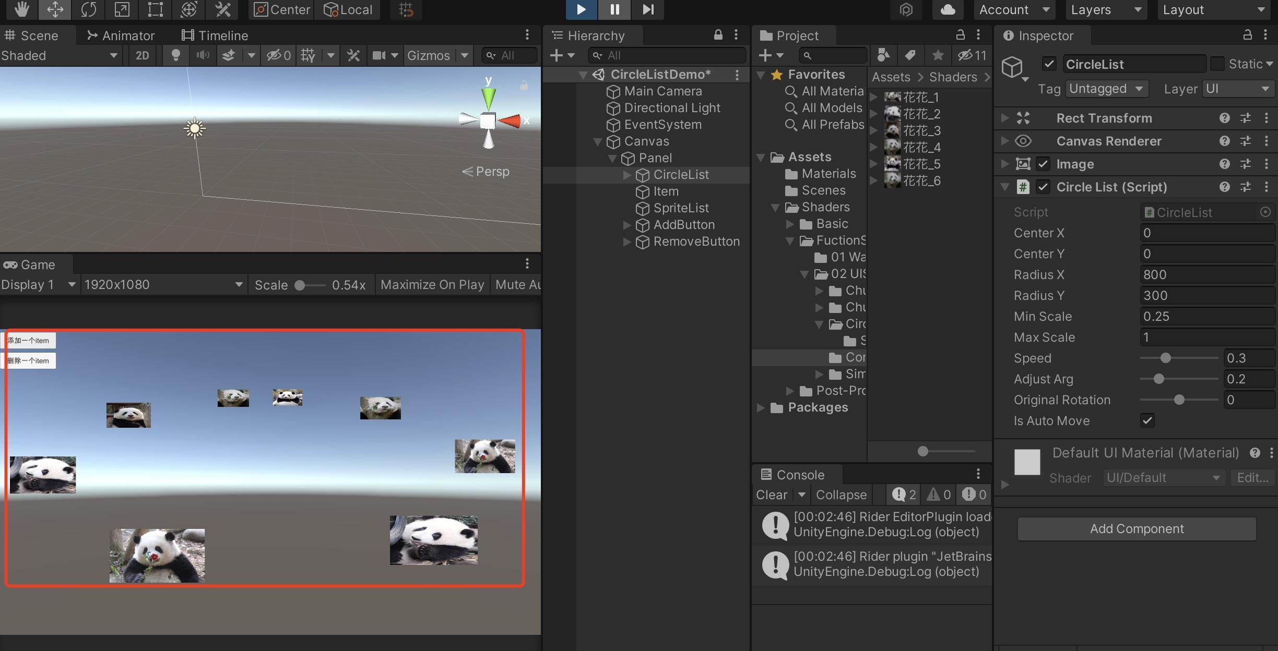Screen dimensions: 1278x651
Task: Lock the Inspector panel
Action: [x=1247, y=35]
